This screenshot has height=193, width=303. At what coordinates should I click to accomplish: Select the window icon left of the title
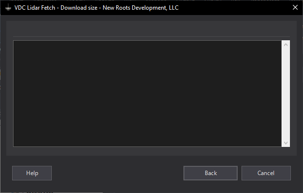coord(8,8)
